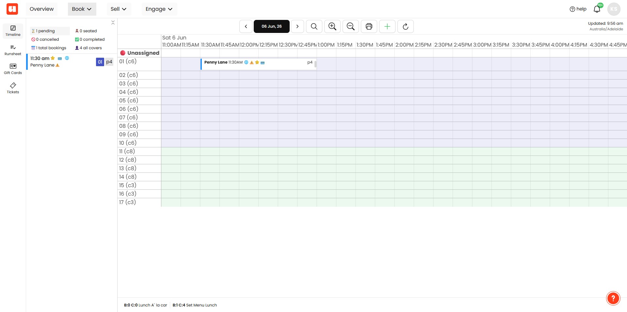Open the search bookings tool

pos(314,26)
